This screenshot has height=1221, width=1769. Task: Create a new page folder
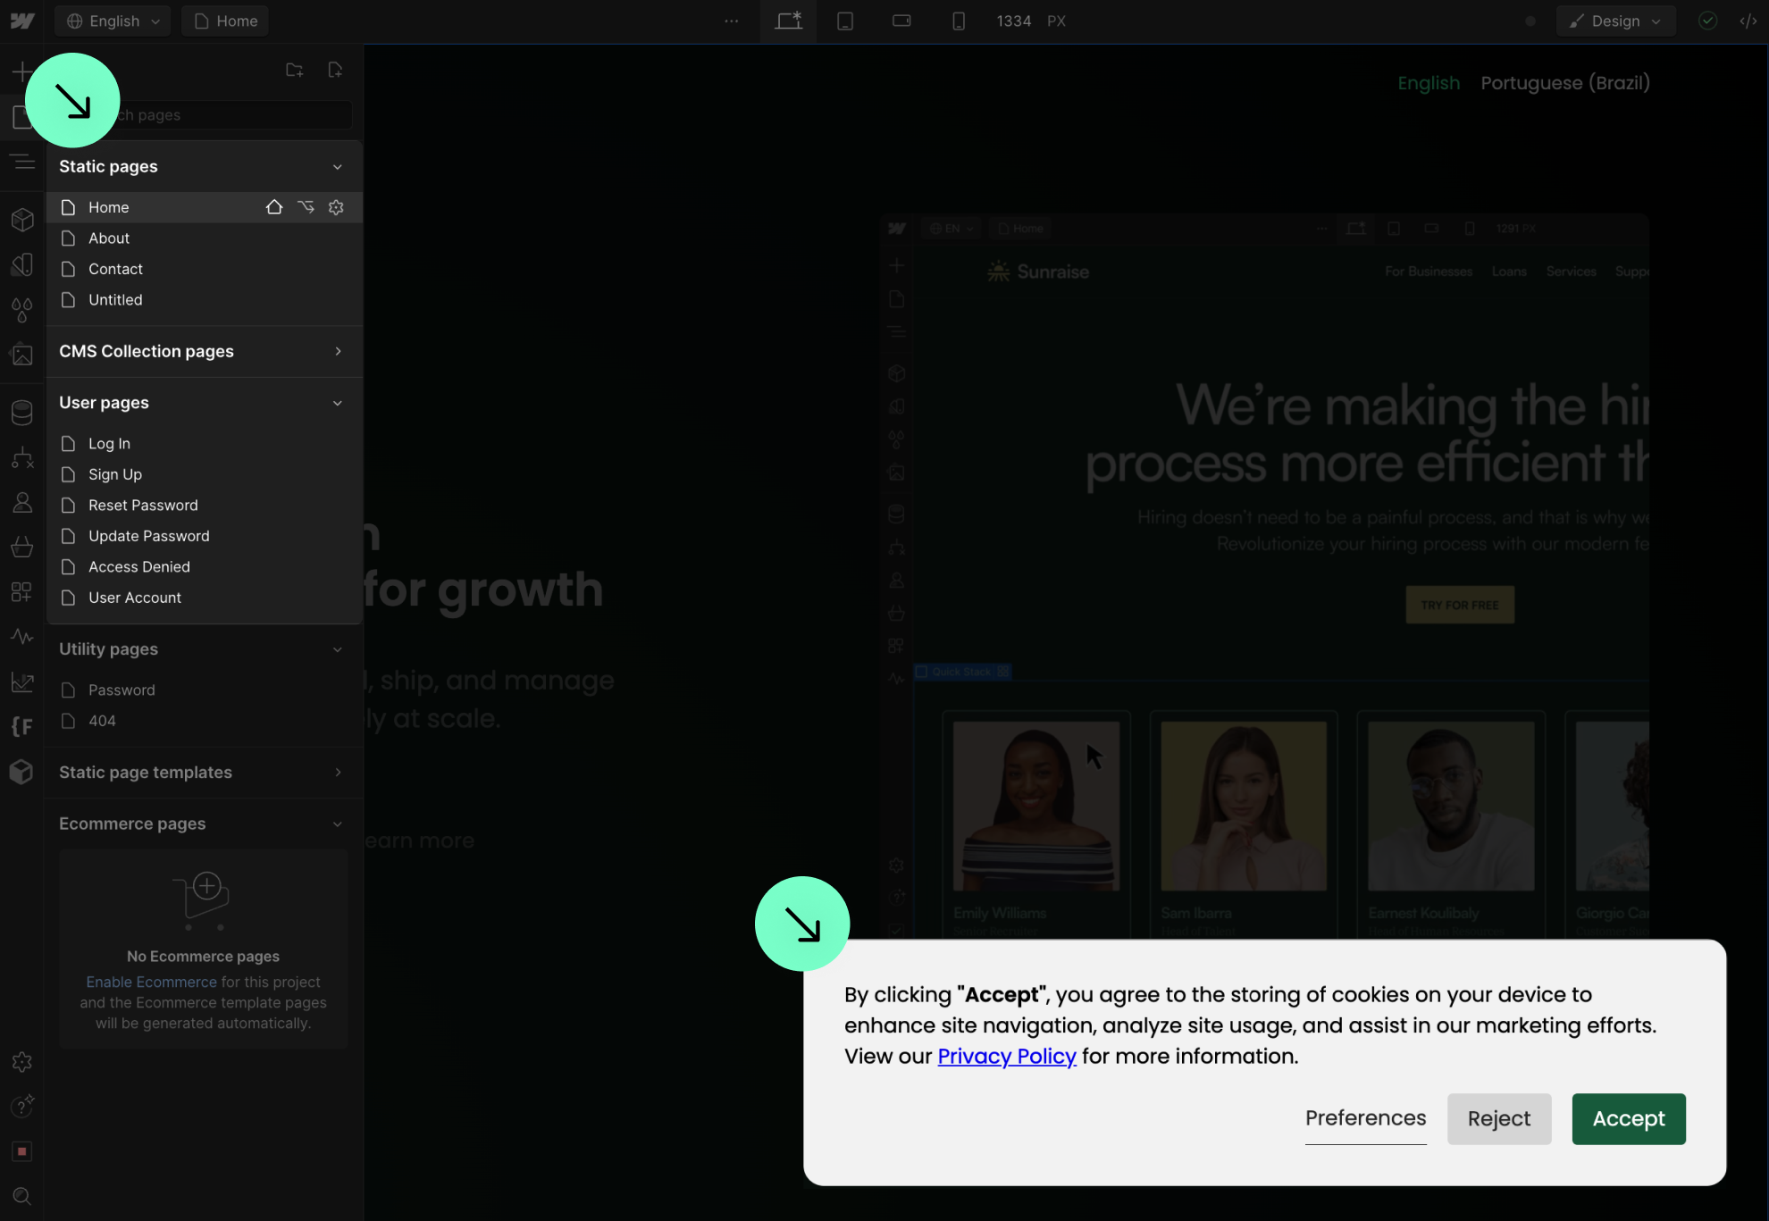(294, 70)
